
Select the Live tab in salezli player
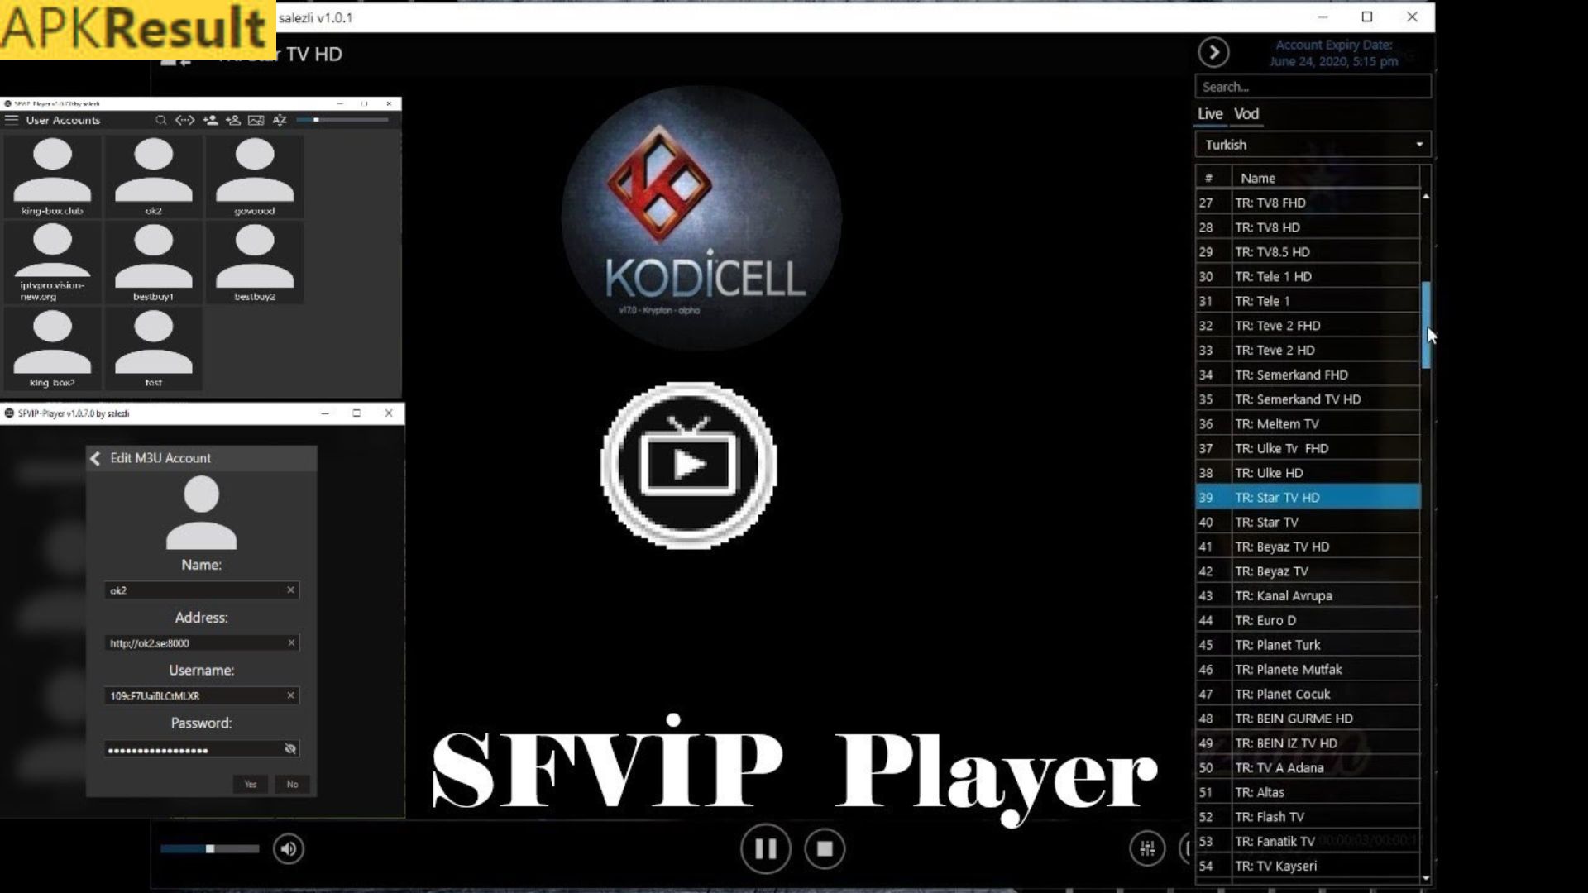point(1209,112)
